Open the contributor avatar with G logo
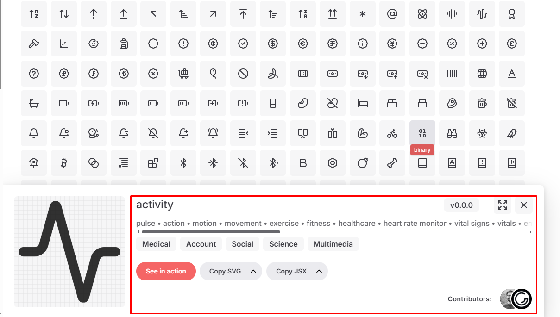The height and width of the screenshot is (317, 560). point(522,299)
